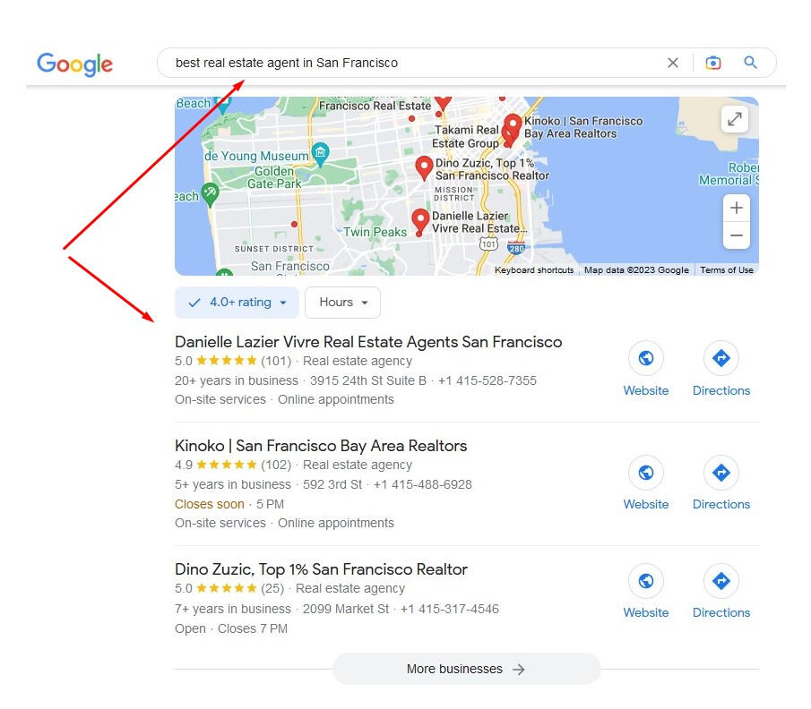Open the Hours filter dropdown

[343, 303]
